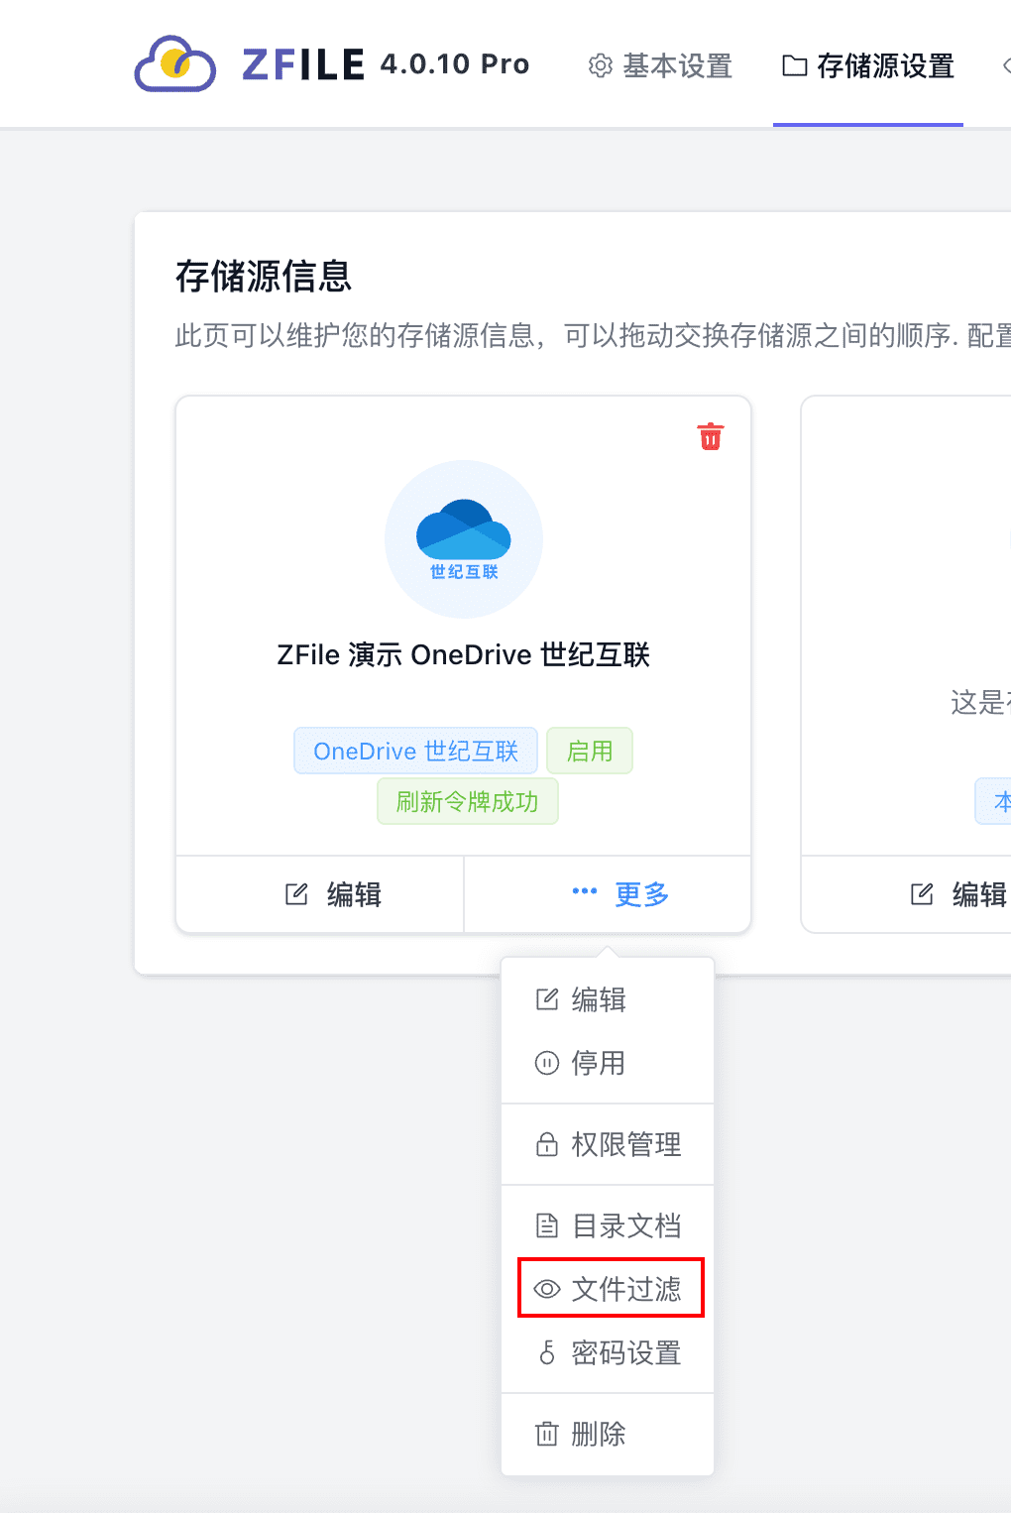
Task: Switch to the 存储源设置 tab
Action: point(868,66)
